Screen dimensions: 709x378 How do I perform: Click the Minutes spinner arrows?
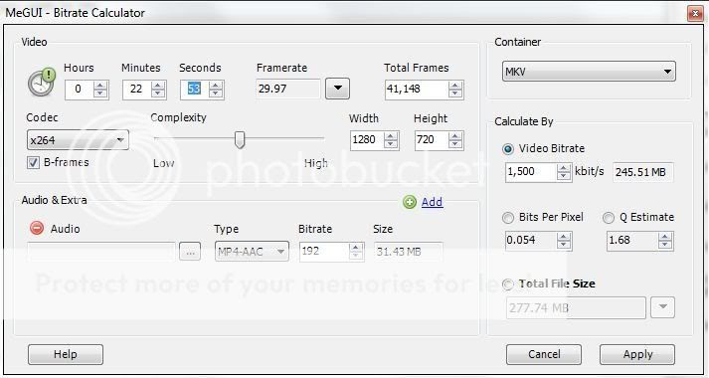click(158, 90)
